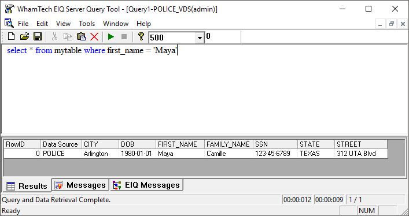Close the inner query document
Image resolution: width=409 pixels, height=216 pixels.
point(403,24)
